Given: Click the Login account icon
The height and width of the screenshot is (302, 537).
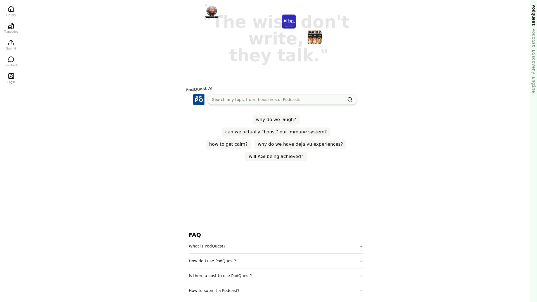Looking at the screenshot, I should click(x=11, y=76).
